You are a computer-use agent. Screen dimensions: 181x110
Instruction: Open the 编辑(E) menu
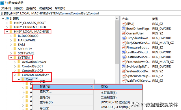(18, 8)
